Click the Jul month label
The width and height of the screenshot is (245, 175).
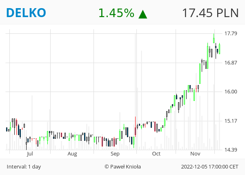pos(30,154)
